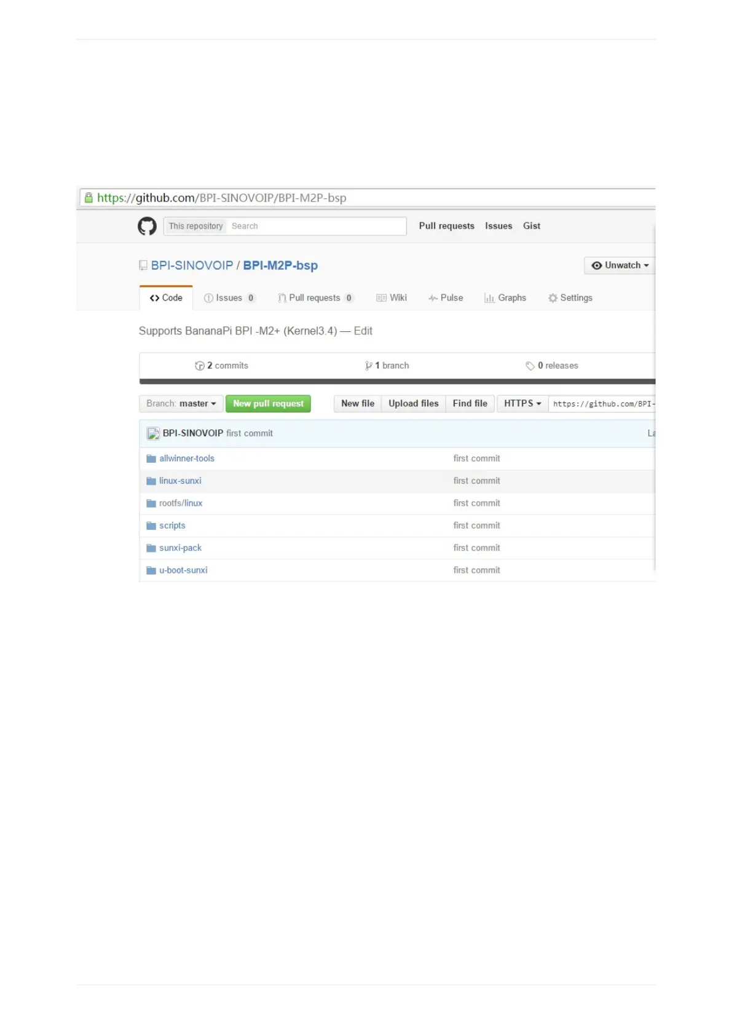This screenshot has height=1035, width=732.
Task: Switch to the repository Pull requests tab
Action: point(315,298)
